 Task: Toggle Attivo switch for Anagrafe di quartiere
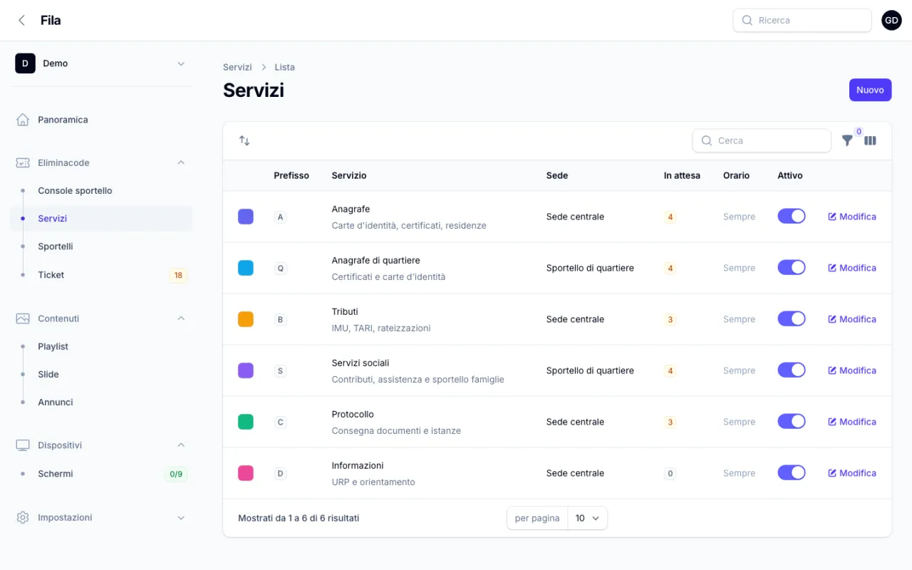(x=792, y=267)
